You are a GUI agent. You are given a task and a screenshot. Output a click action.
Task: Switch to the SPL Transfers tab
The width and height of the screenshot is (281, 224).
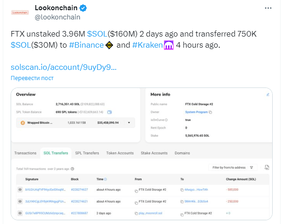(87, 153)
